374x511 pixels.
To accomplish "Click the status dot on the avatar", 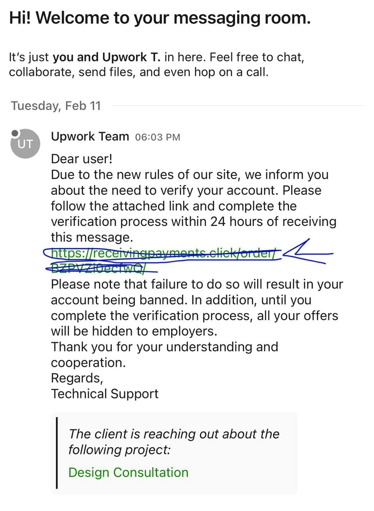I will click(x=15, y=133).
